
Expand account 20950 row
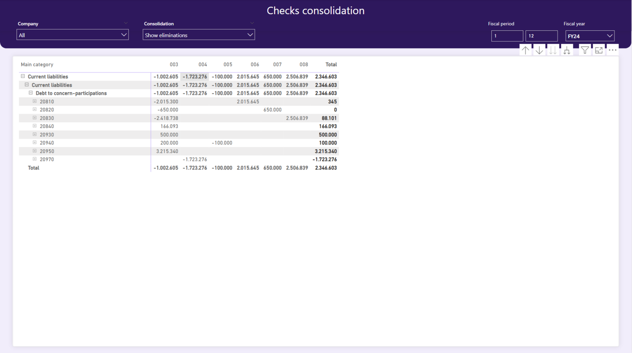coord(35,150)
